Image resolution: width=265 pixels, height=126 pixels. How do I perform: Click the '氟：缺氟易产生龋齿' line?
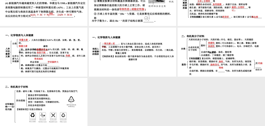[45, 68]
